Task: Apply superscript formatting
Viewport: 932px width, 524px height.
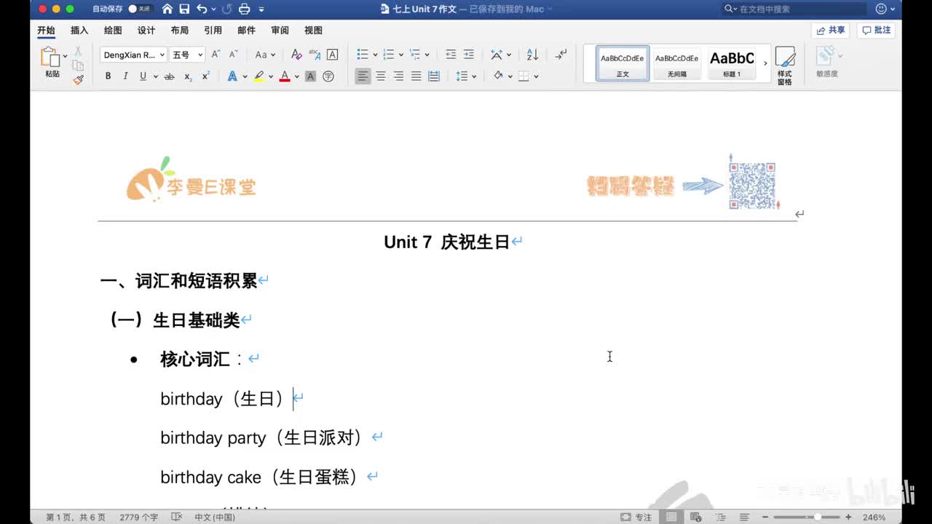Action: (x=205, y=76)
